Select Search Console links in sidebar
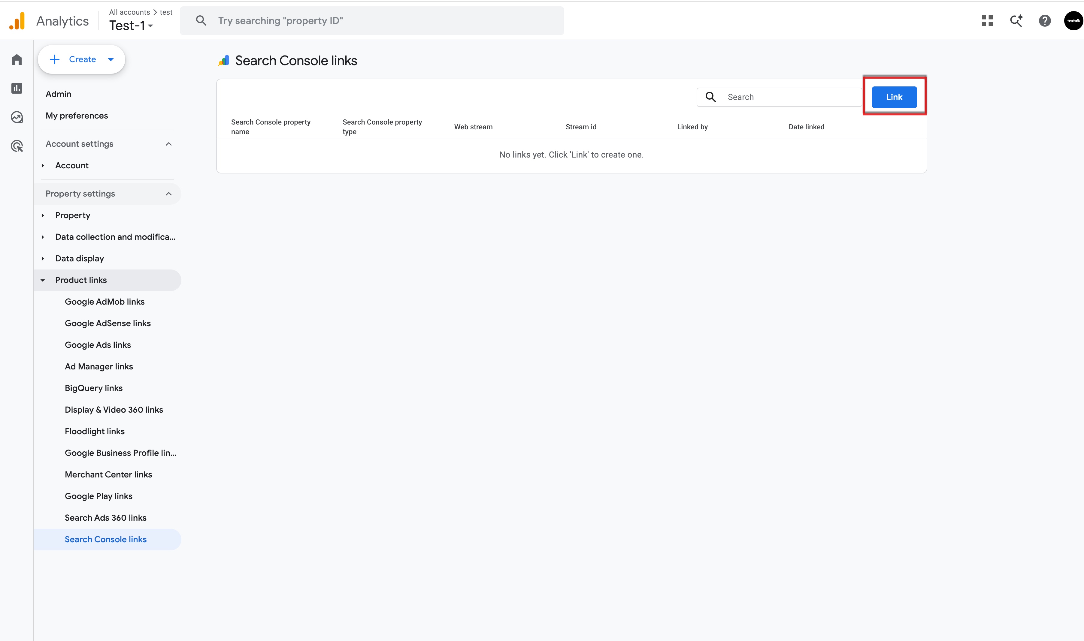Viewport: 1084px width, 641px height. point(107,539)
